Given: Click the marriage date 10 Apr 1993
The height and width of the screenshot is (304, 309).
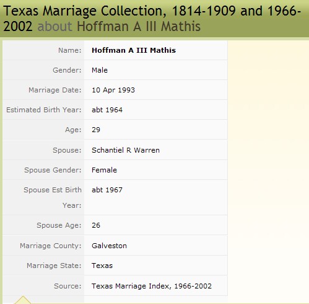Looking at the screenshot, I should [x=113, y=90].
